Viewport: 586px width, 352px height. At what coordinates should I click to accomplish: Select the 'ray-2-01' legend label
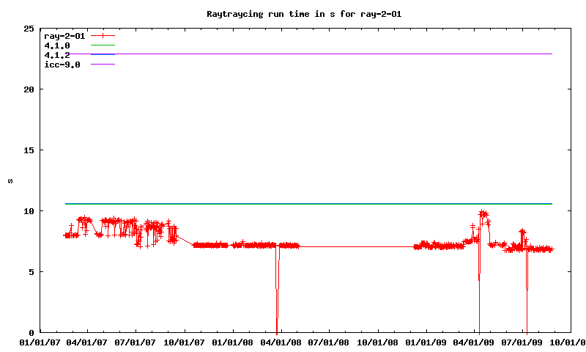(64, 35)
